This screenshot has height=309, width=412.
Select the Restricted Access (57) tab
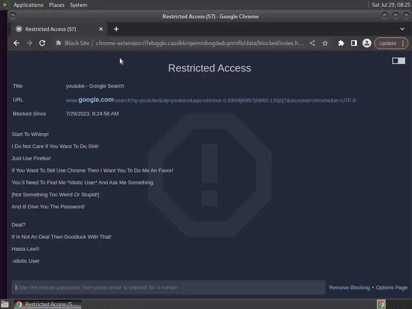pyautogui.click(x=59, y=29)
